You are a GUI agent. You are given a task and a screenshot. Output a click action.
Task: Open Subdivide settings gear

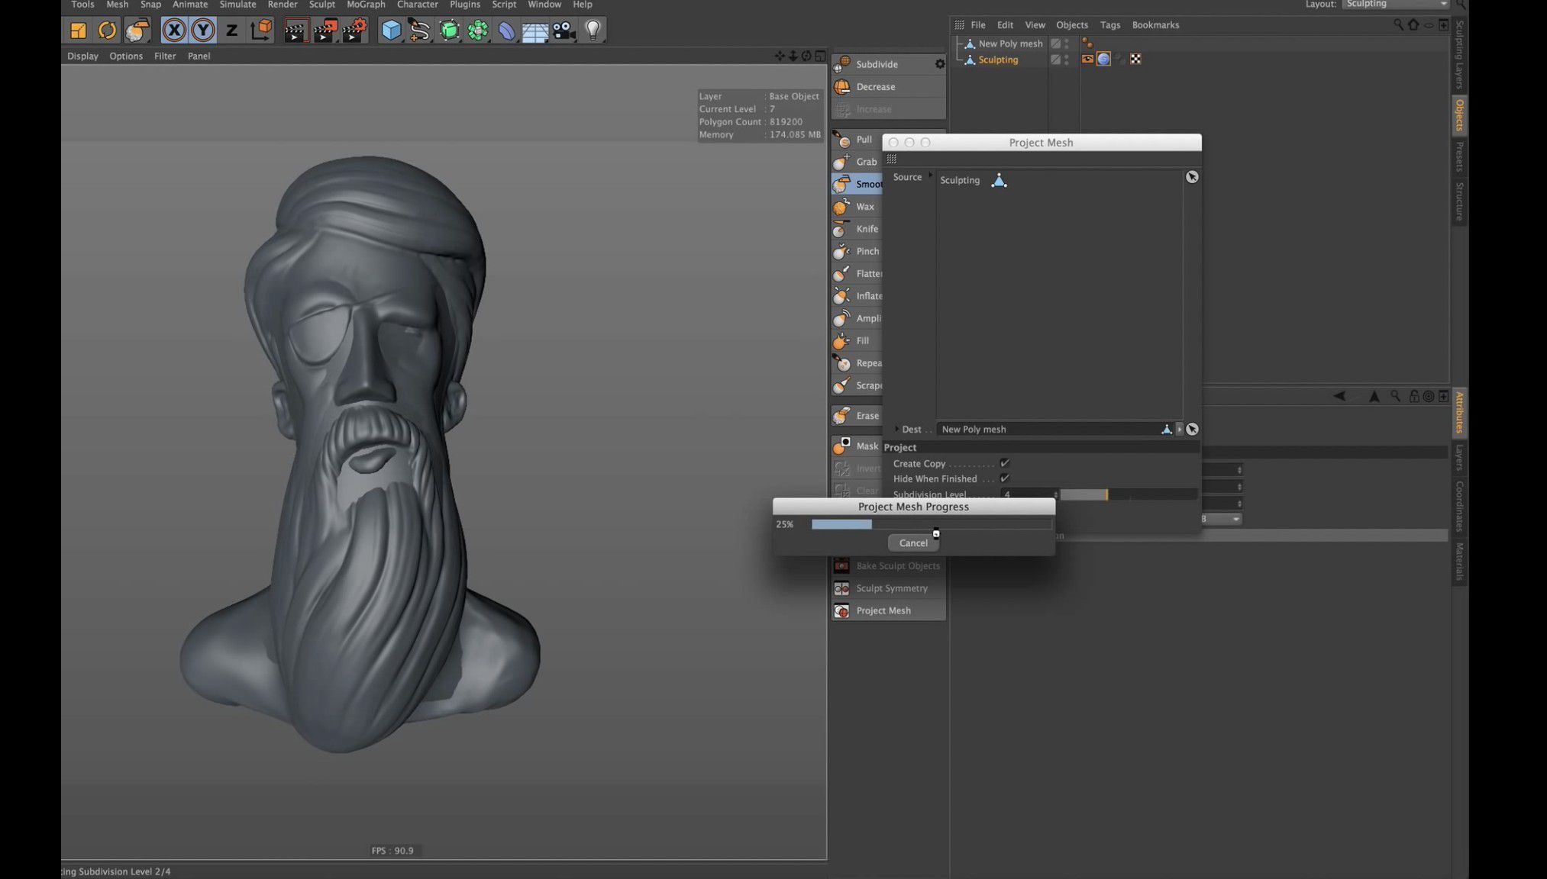940,65
